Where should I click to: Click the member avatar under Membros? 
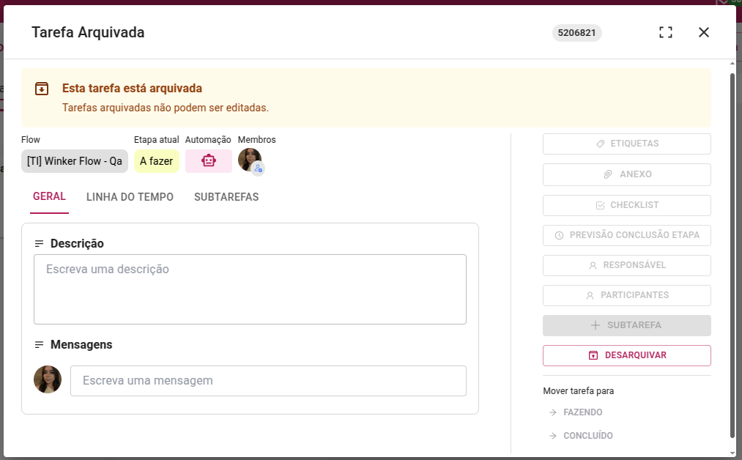tap(250, 160)
